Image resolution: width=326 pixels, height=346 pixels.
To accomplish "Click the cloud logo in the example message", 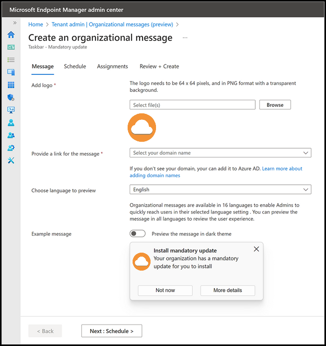I will [142, 262].
